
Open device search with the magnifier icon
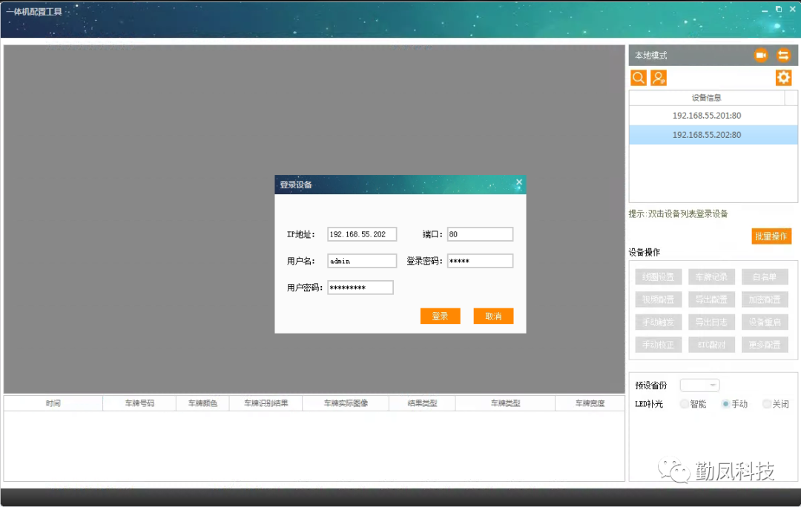tap(638, 77)
